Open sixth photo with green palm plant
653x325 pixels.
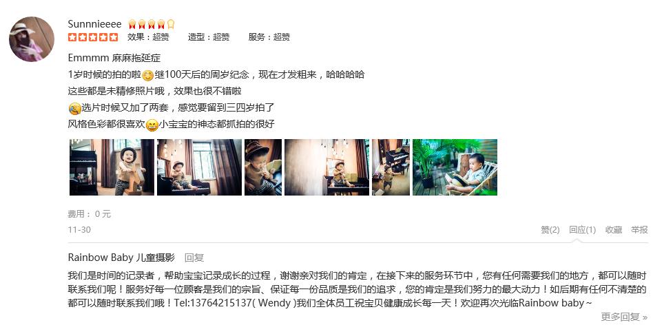455,167
